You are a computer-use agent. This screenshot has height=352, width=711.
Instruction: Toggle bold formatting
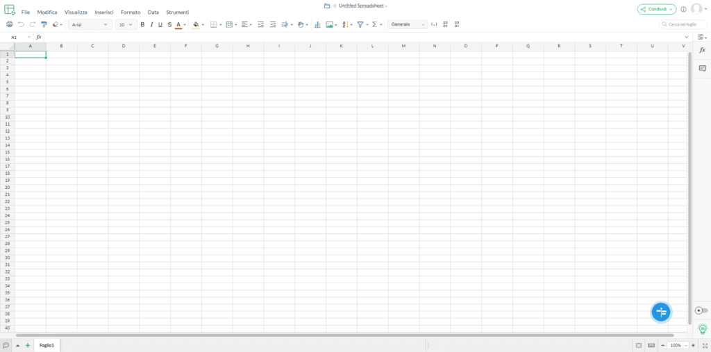tap(142, 24)
